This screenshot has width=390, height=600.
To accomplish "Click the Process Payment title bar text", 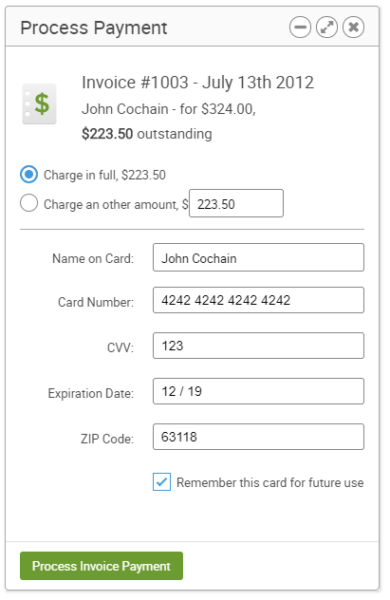I will pos(94,28).
